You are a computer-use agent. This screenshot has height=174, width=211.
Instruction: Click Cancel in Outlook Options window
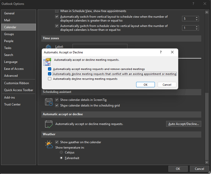pyautogui.click(x=199, y=169)
